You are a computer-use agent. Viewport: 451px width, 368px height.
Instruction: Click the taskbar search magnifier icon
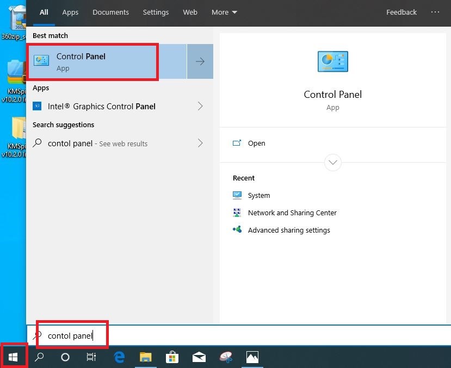point(39,357)
